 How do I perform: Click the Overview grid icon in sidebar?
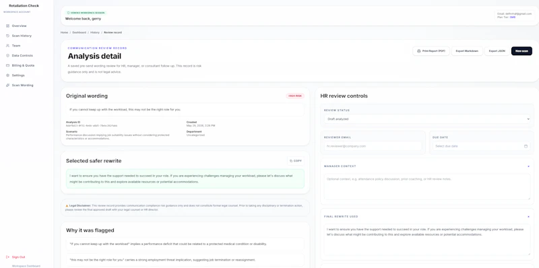pyautogui.click(x=7, y=26)
